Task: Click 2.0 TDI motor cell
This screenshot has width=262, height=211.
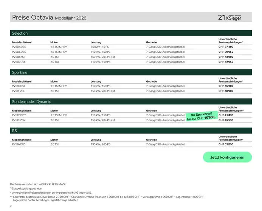Action: click(x=55, y=62)
